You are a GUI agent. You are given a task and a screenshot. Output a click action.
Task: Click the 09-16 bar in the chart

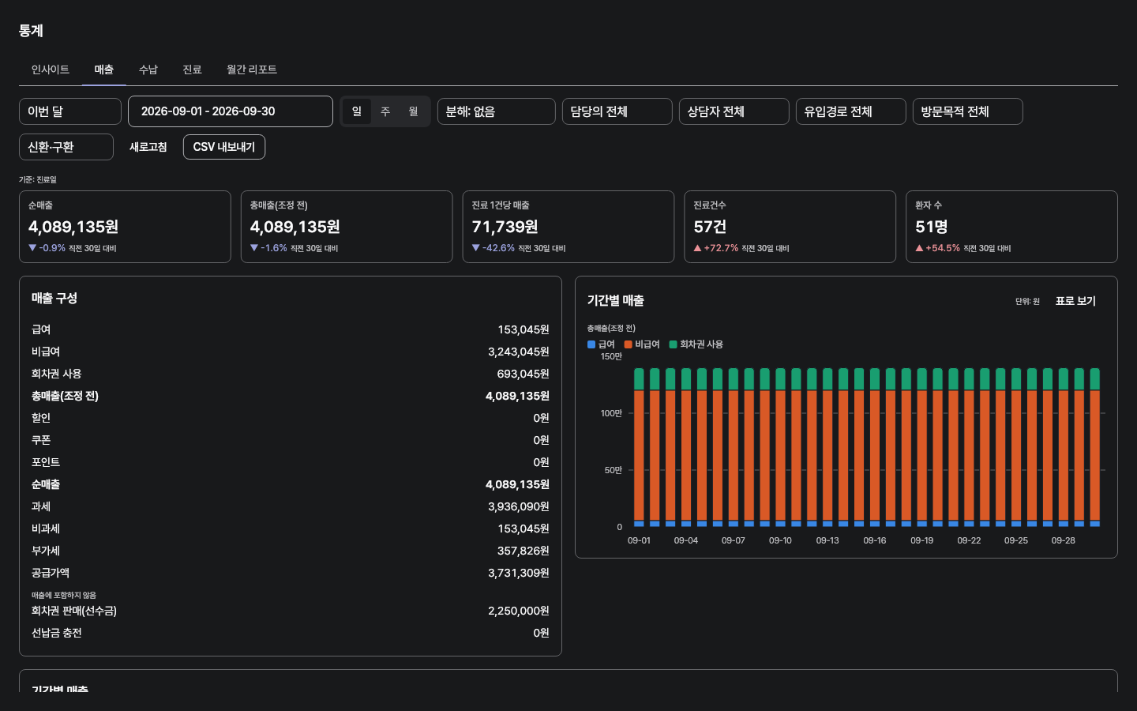[x=875, y=447]
